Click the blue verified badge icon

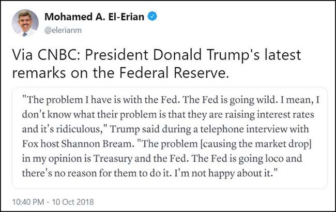[x=152, y=17]
